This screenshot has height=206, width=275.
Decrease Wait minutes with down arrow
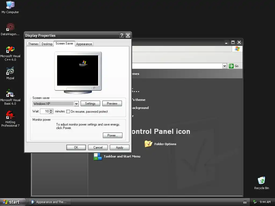tap(51, 112)
